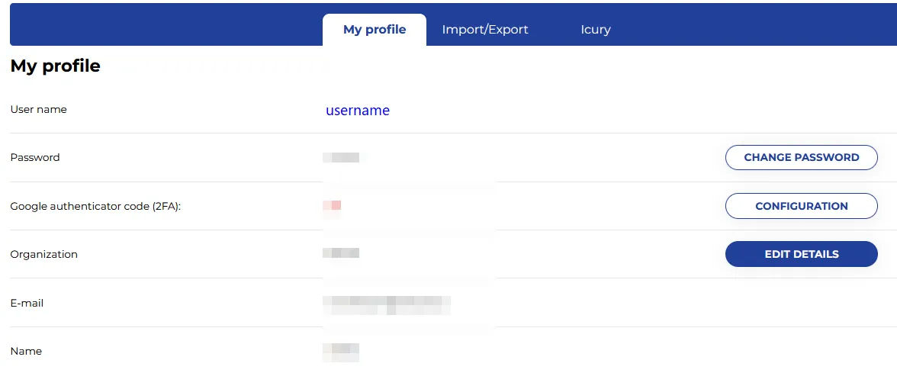The height and width of the screenshot is (373, 897).
Task: Click the Organization row label
Action: pyautogui.click(x=44, y=254)
